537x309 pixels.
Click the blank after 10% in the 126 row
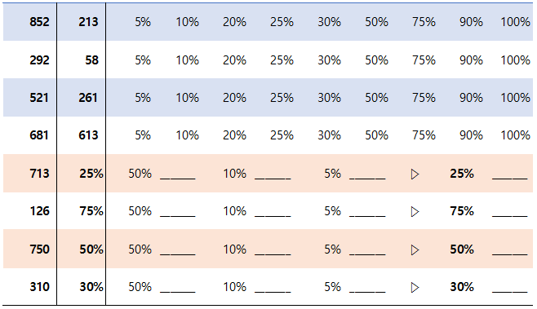tap(273, 212)
